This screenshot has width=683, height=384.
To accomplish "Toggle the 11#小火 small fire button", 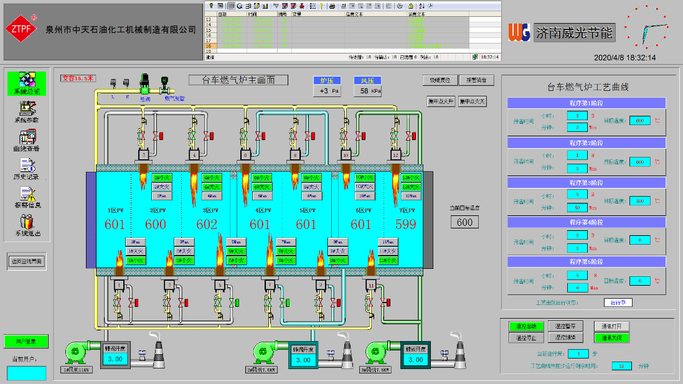I will 388,261.
